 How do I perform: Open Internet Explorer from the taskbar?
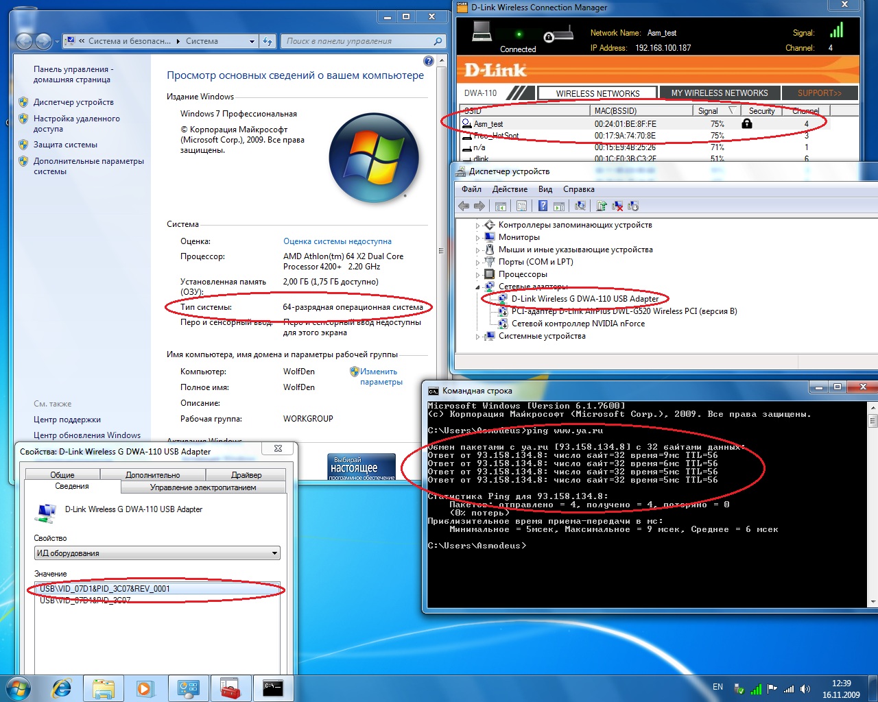click(62, 688)
